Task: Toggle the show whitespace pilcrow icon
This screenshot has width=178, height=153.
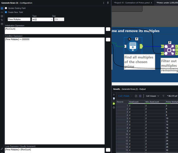Action: pos(163,96)
